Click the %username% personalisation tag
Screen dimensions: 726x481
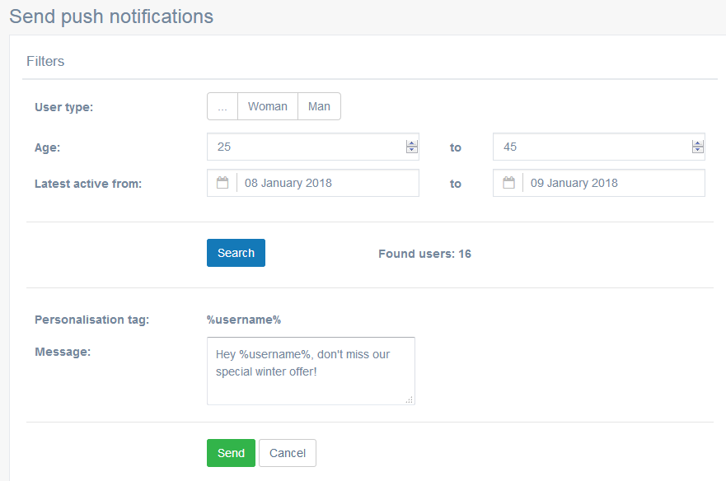(x=244, y=320)
